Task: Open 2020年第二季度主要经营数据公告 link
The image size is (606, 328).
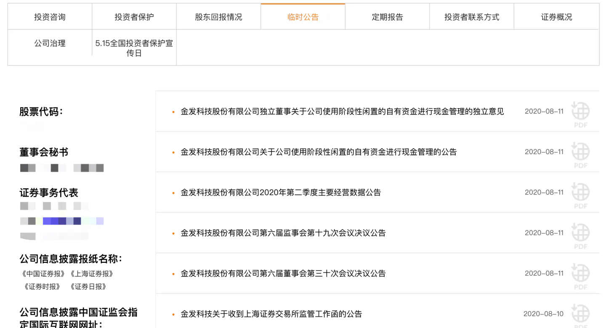Action: (281, 192)
